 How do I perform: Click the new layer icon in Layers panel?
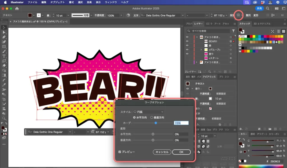[x=225, y=72]
